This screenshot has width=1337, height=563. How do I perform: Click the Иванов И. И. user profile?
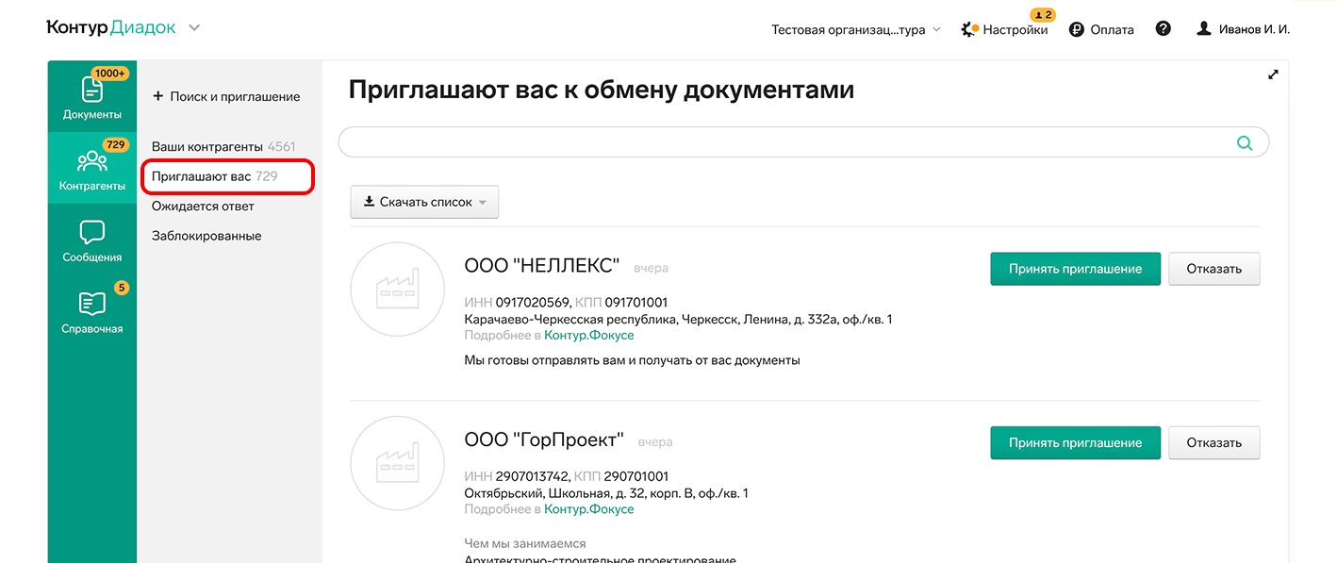pos(1243,29)
